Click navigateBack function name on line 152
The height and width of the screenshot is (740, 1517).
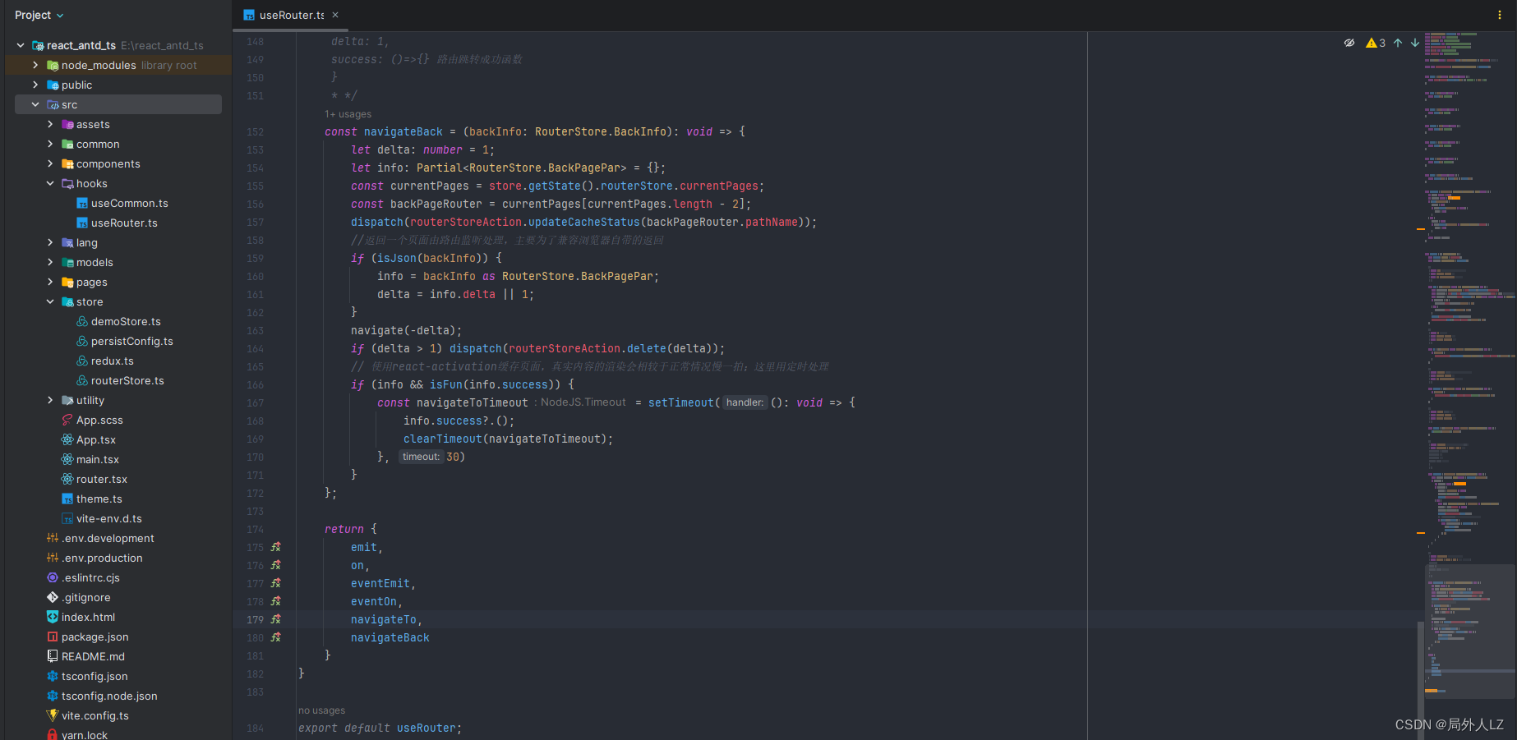403,131
